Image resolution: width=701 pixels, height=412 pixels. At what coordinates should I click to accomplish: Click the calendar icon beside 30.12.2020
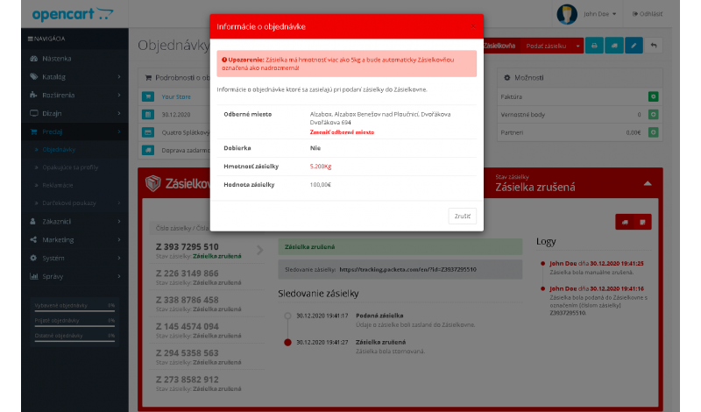pos(148,115)
